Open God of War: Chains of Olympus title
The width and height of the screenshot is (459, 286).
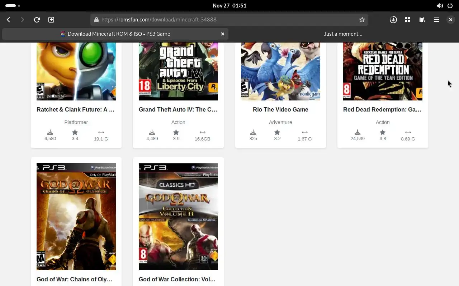(75, 279)
